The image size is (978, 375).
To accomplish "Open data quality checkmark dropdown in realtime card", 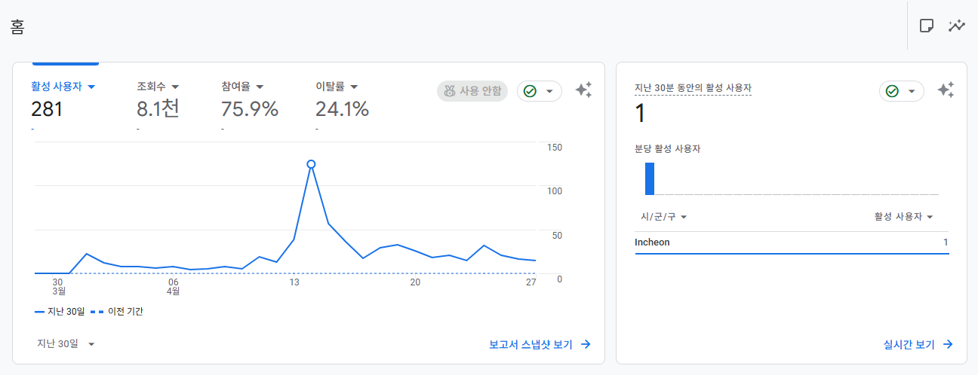I will (902, 91).
